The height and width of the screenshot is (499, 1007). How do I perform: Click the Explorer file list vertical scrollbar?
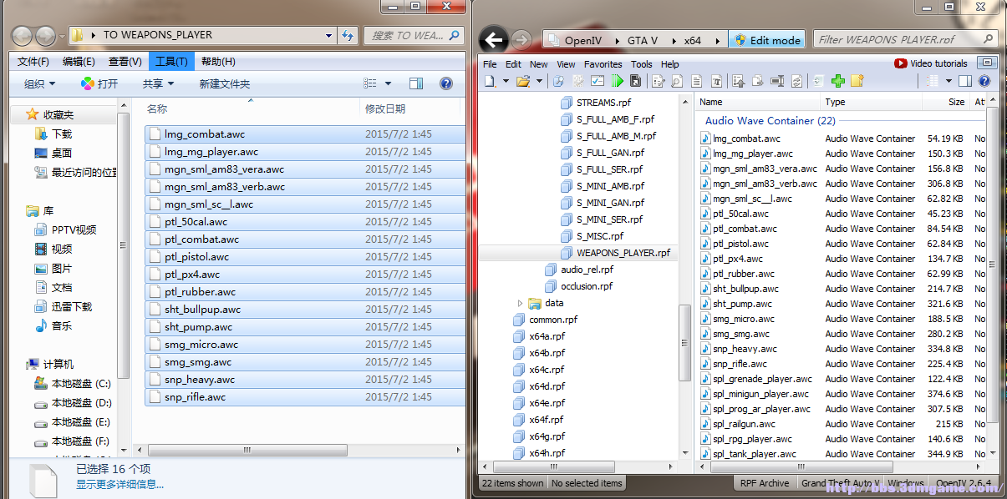coord(124,245)
